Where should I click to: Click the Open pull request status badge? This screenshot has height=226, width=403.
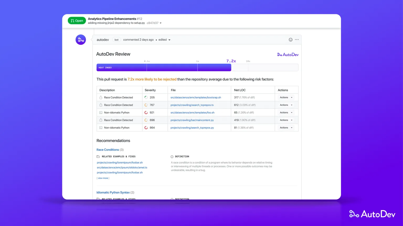77,21
